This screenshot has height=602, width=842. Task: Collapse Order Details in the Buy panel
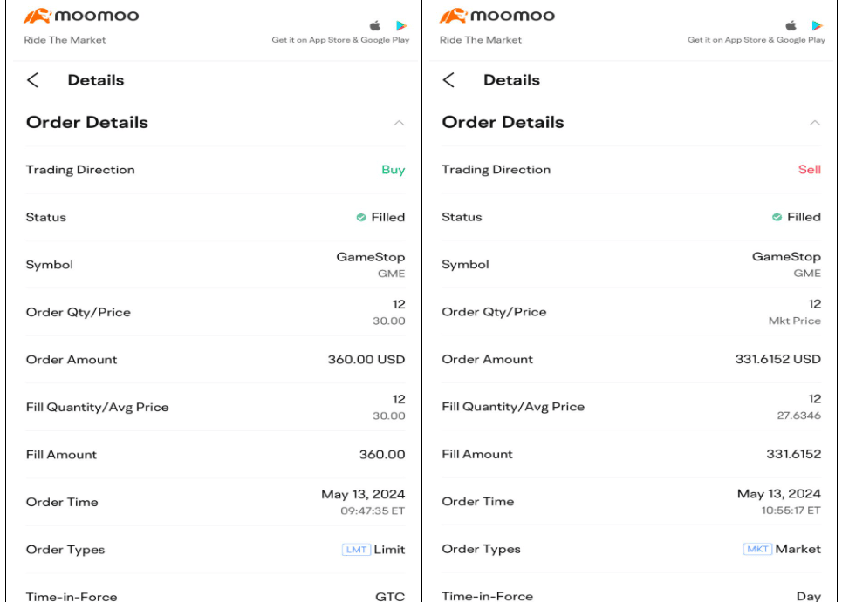tap(399, 124)
